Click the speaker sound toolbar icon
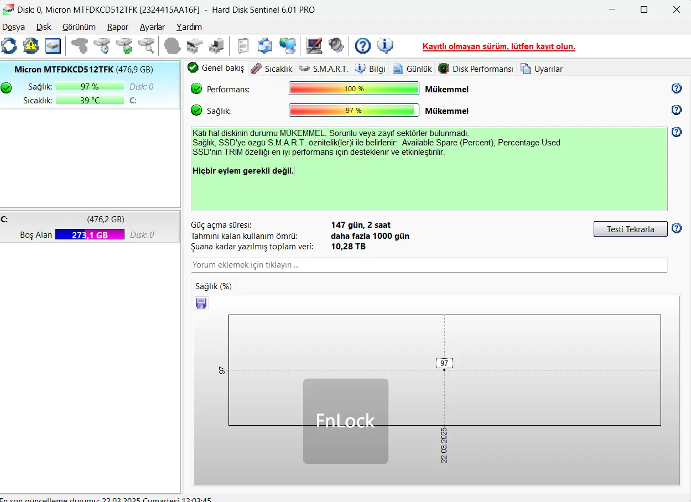This screenshot has height=502, width=691. pos(336,46)
